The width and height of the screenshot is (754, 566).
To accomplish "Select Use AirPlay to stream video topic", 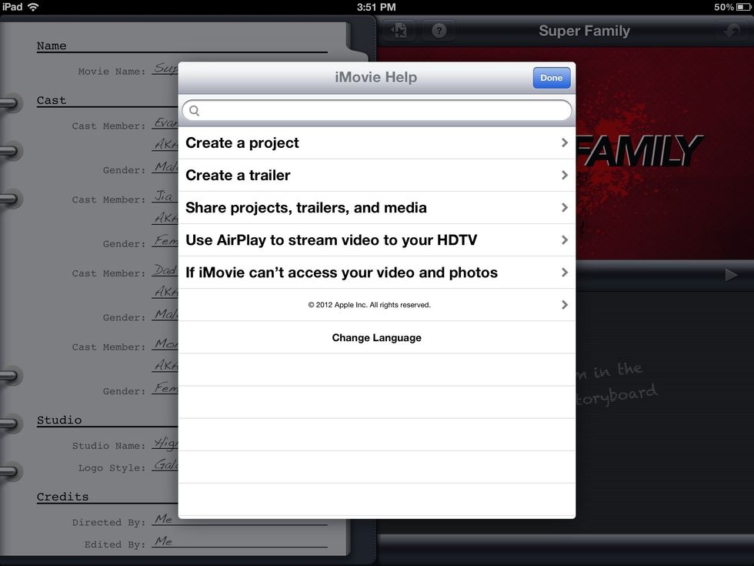I will click(331, 240).
